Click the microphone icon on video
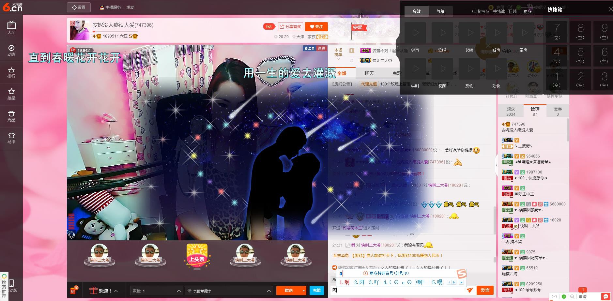The height and width of the screenshot is (301, 613). [x=72, y=235]
